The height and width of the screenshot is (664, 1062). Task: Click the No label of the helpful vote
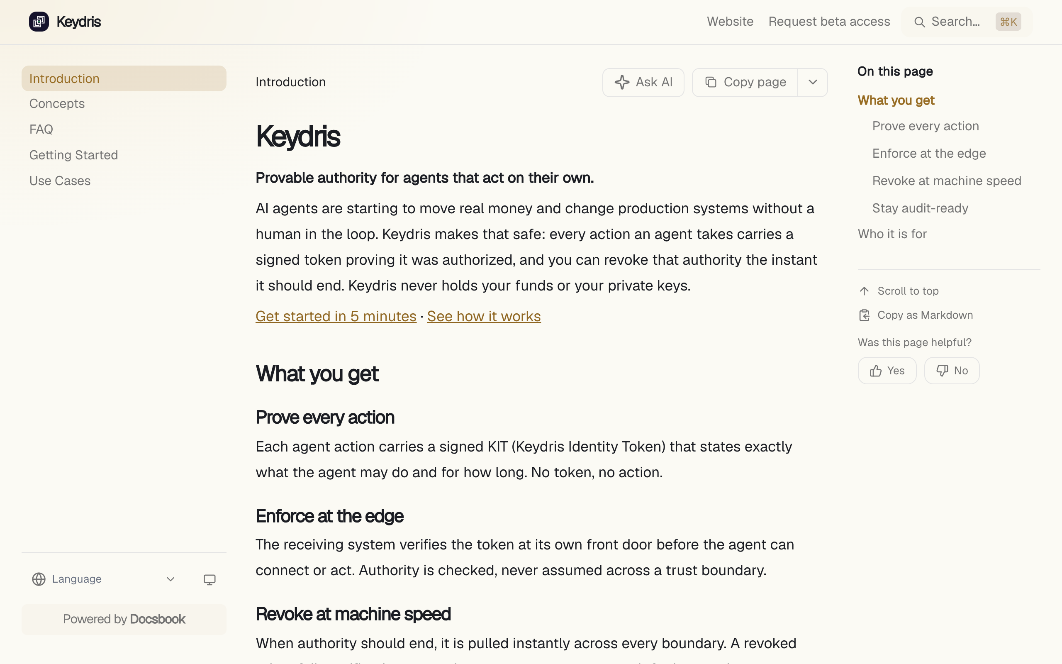coord(961,371)
